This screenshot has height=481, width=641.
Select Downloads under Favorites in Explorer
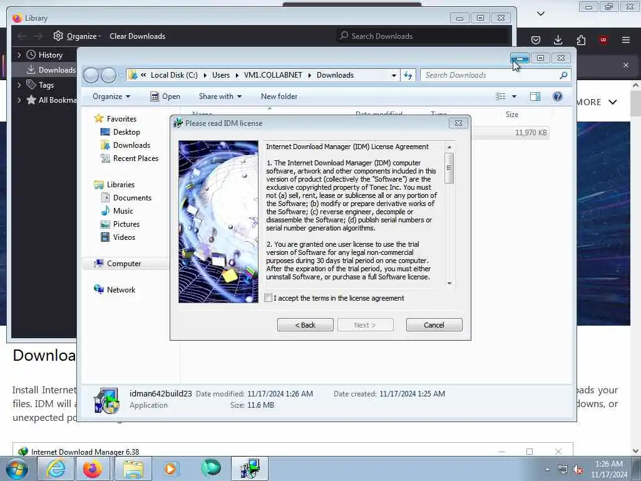coord(131,145)
